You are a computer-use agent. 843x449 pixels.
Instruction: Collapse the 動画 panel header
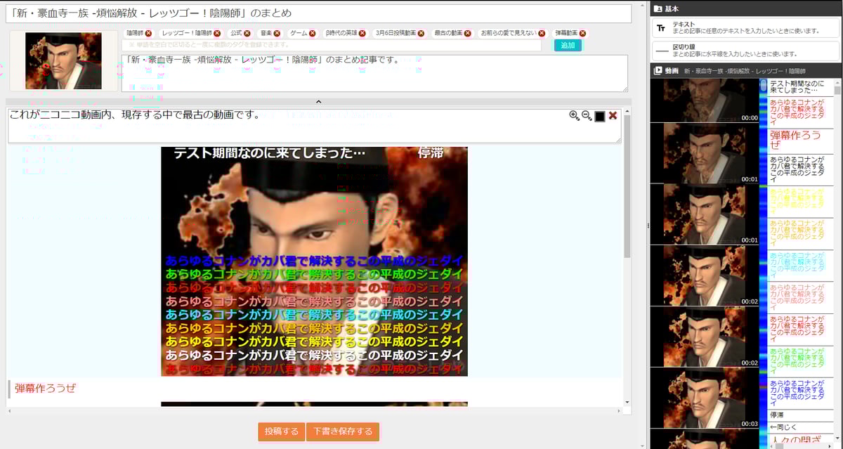[745, 71]
